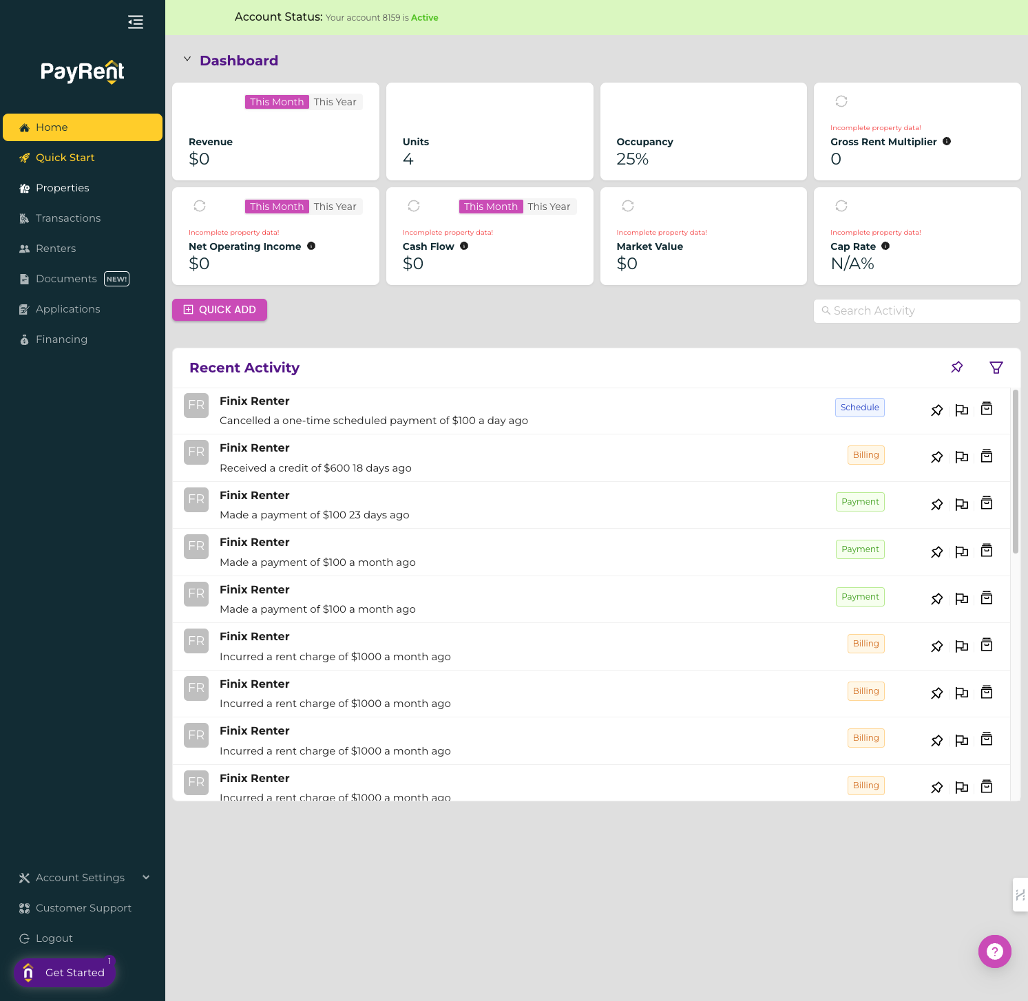The image size is (1028, 1001).
Task: Open the side drawer handle on right edge
Action: pos(1020,895)
